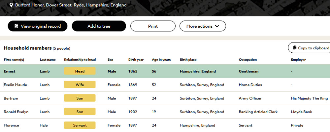The height and width of the screenshot is (132, 330).
Task: Click the Occupation column header
Action: 247,60
